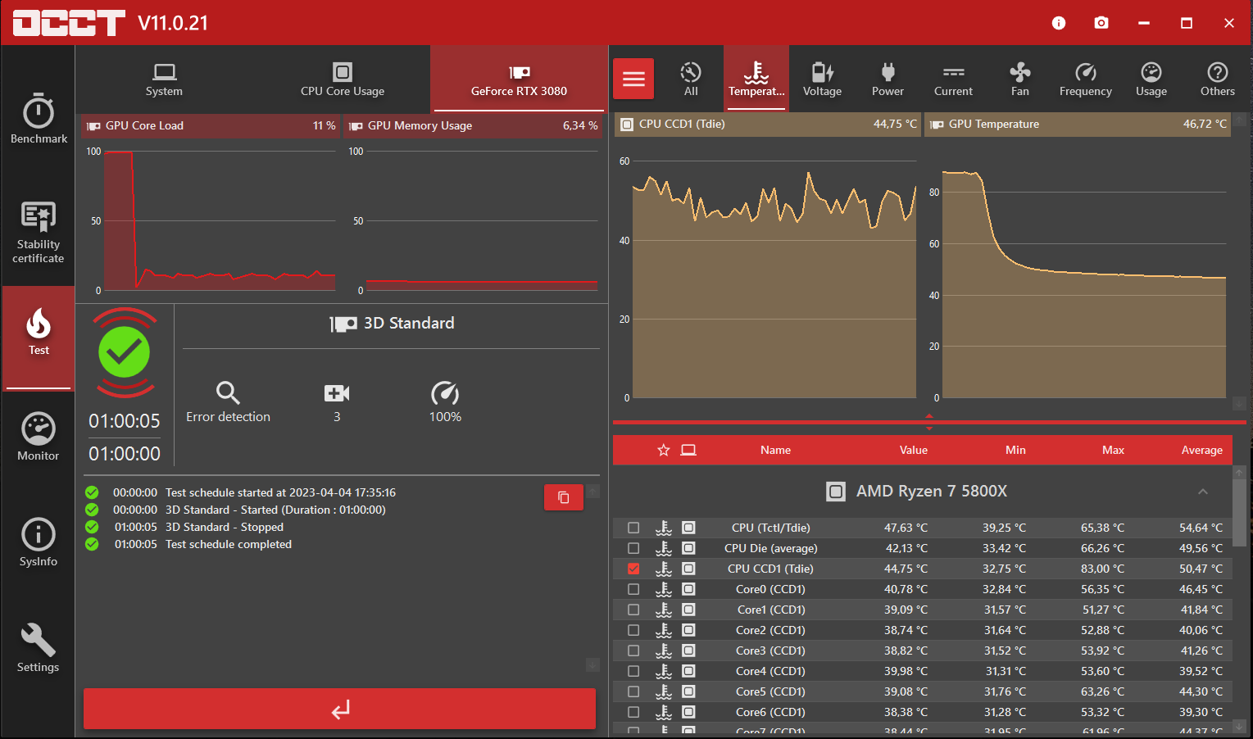This screenshot has height=739, width=1253.
Task: Switch to the System tab
Action: tap(164, 79)
